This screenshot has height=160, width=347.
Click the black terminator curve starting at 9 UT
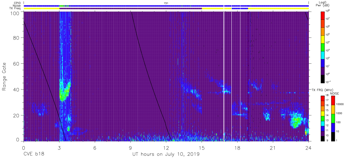pyautogui.click(x=150, y=76)
